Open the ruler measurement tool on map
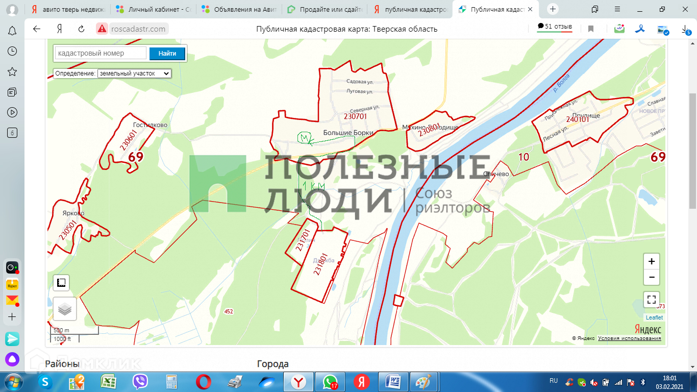 click(61, 283)
